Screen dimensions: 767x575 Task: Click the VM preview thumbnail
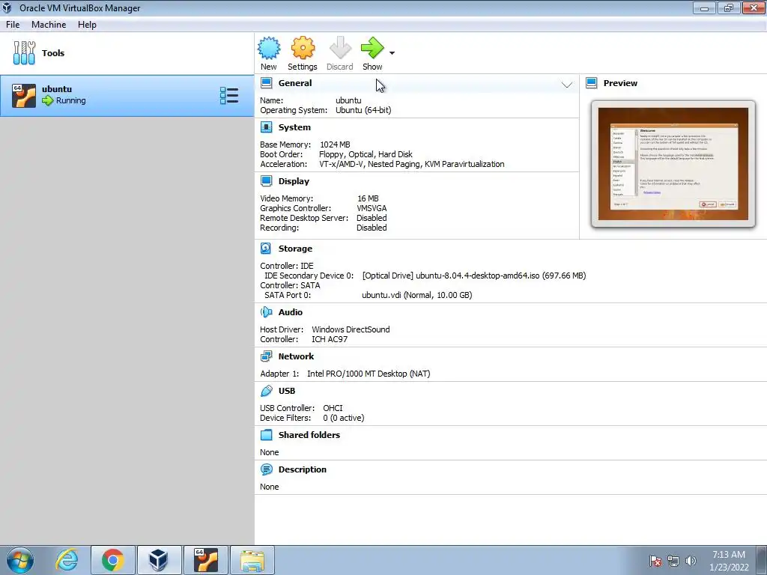[x=673, y=164]
